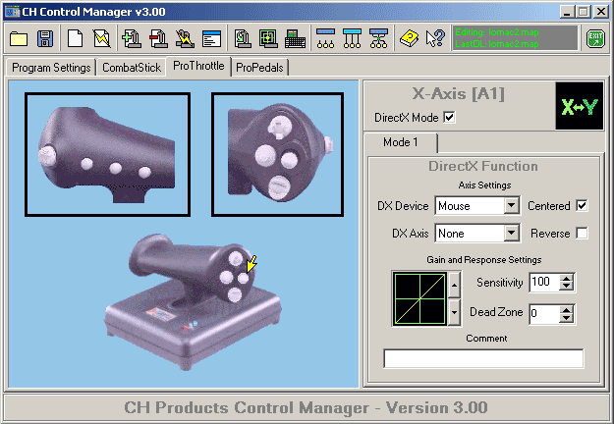Switch to the CombatStick tab
614x424 pixels.
coord(132,68)
